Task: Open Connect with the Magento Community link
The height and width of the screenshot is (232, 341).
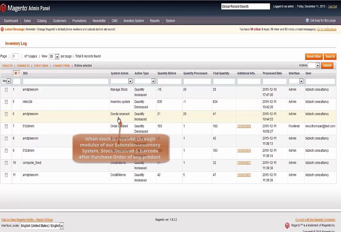Action: click(315, 220)
